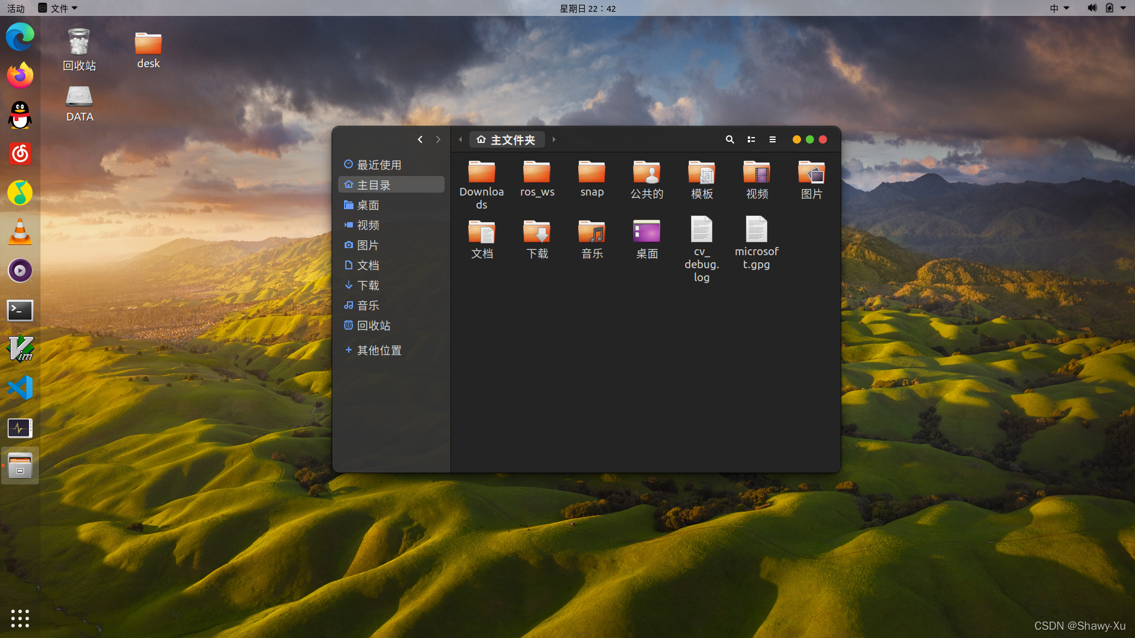Image resolution: width=1135 pixels, height=638 pixels.
Task: Select the DATA drive on desktop
Action: [x=79, y=104]
